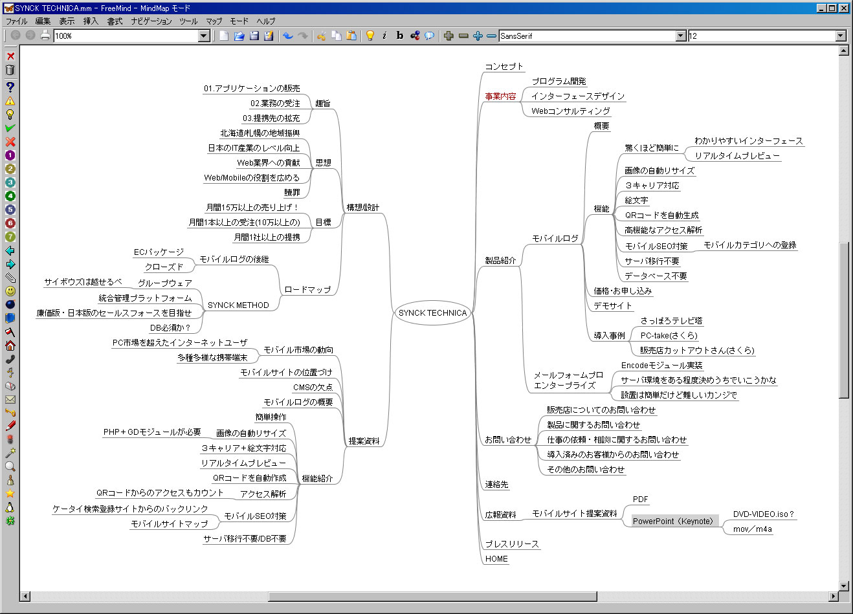Add the envelope mail icon
The width and height of the screenshot is (853, 614).
tap(10, 400)
